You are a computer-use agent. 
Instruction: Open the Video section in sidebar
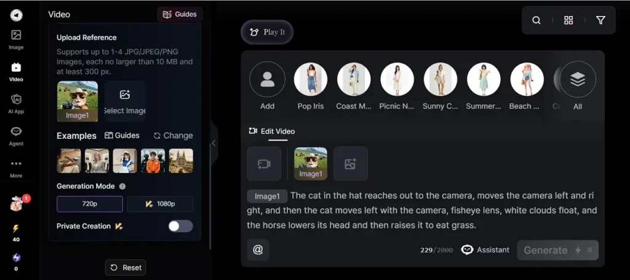(x=16, y=72)
